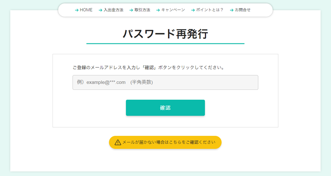The image size is (331, 176).
Task: Click the arrow icon beside ポイントとは？
Action: tap(193, 10)
